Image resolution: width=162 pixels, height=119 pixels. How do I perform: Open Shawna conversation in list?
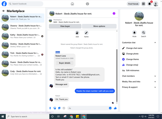coord(22,27)
